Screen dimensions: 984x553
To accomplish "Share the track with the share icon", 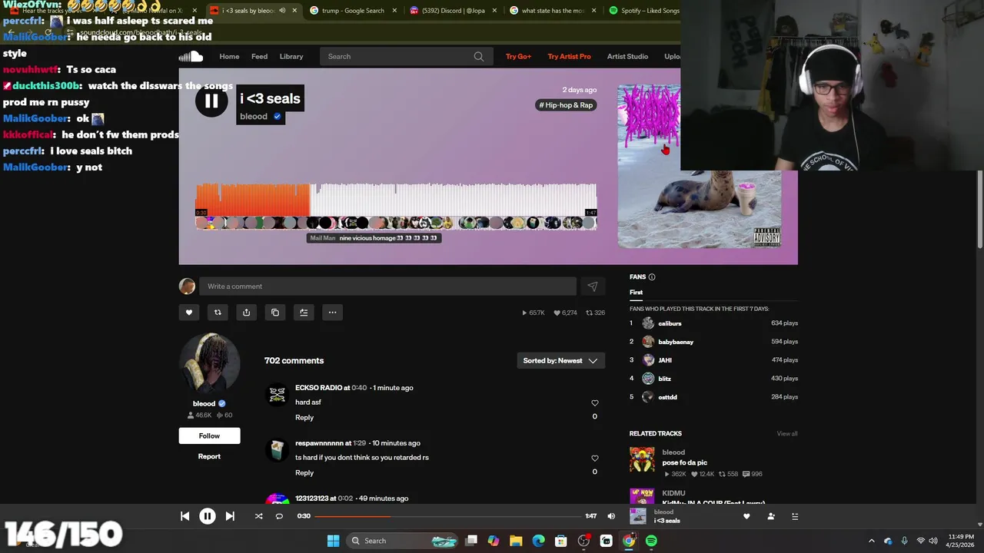I will [246, 313].
